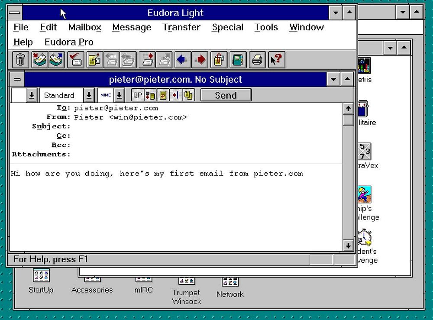The image size is (433, 320).
Task: Open the MIME encoding dropdown arrow
Action: point(120,95)
